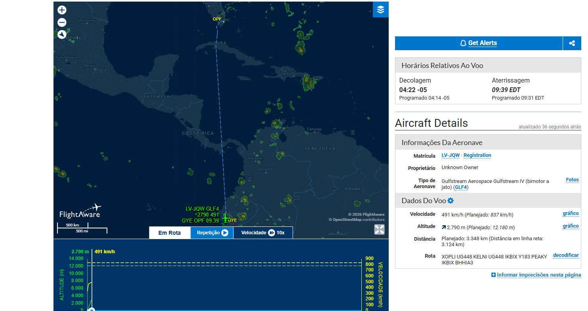Reset the map compass orientation
Image resolution: width=588 pixels, height=311 pixels.
62,35
